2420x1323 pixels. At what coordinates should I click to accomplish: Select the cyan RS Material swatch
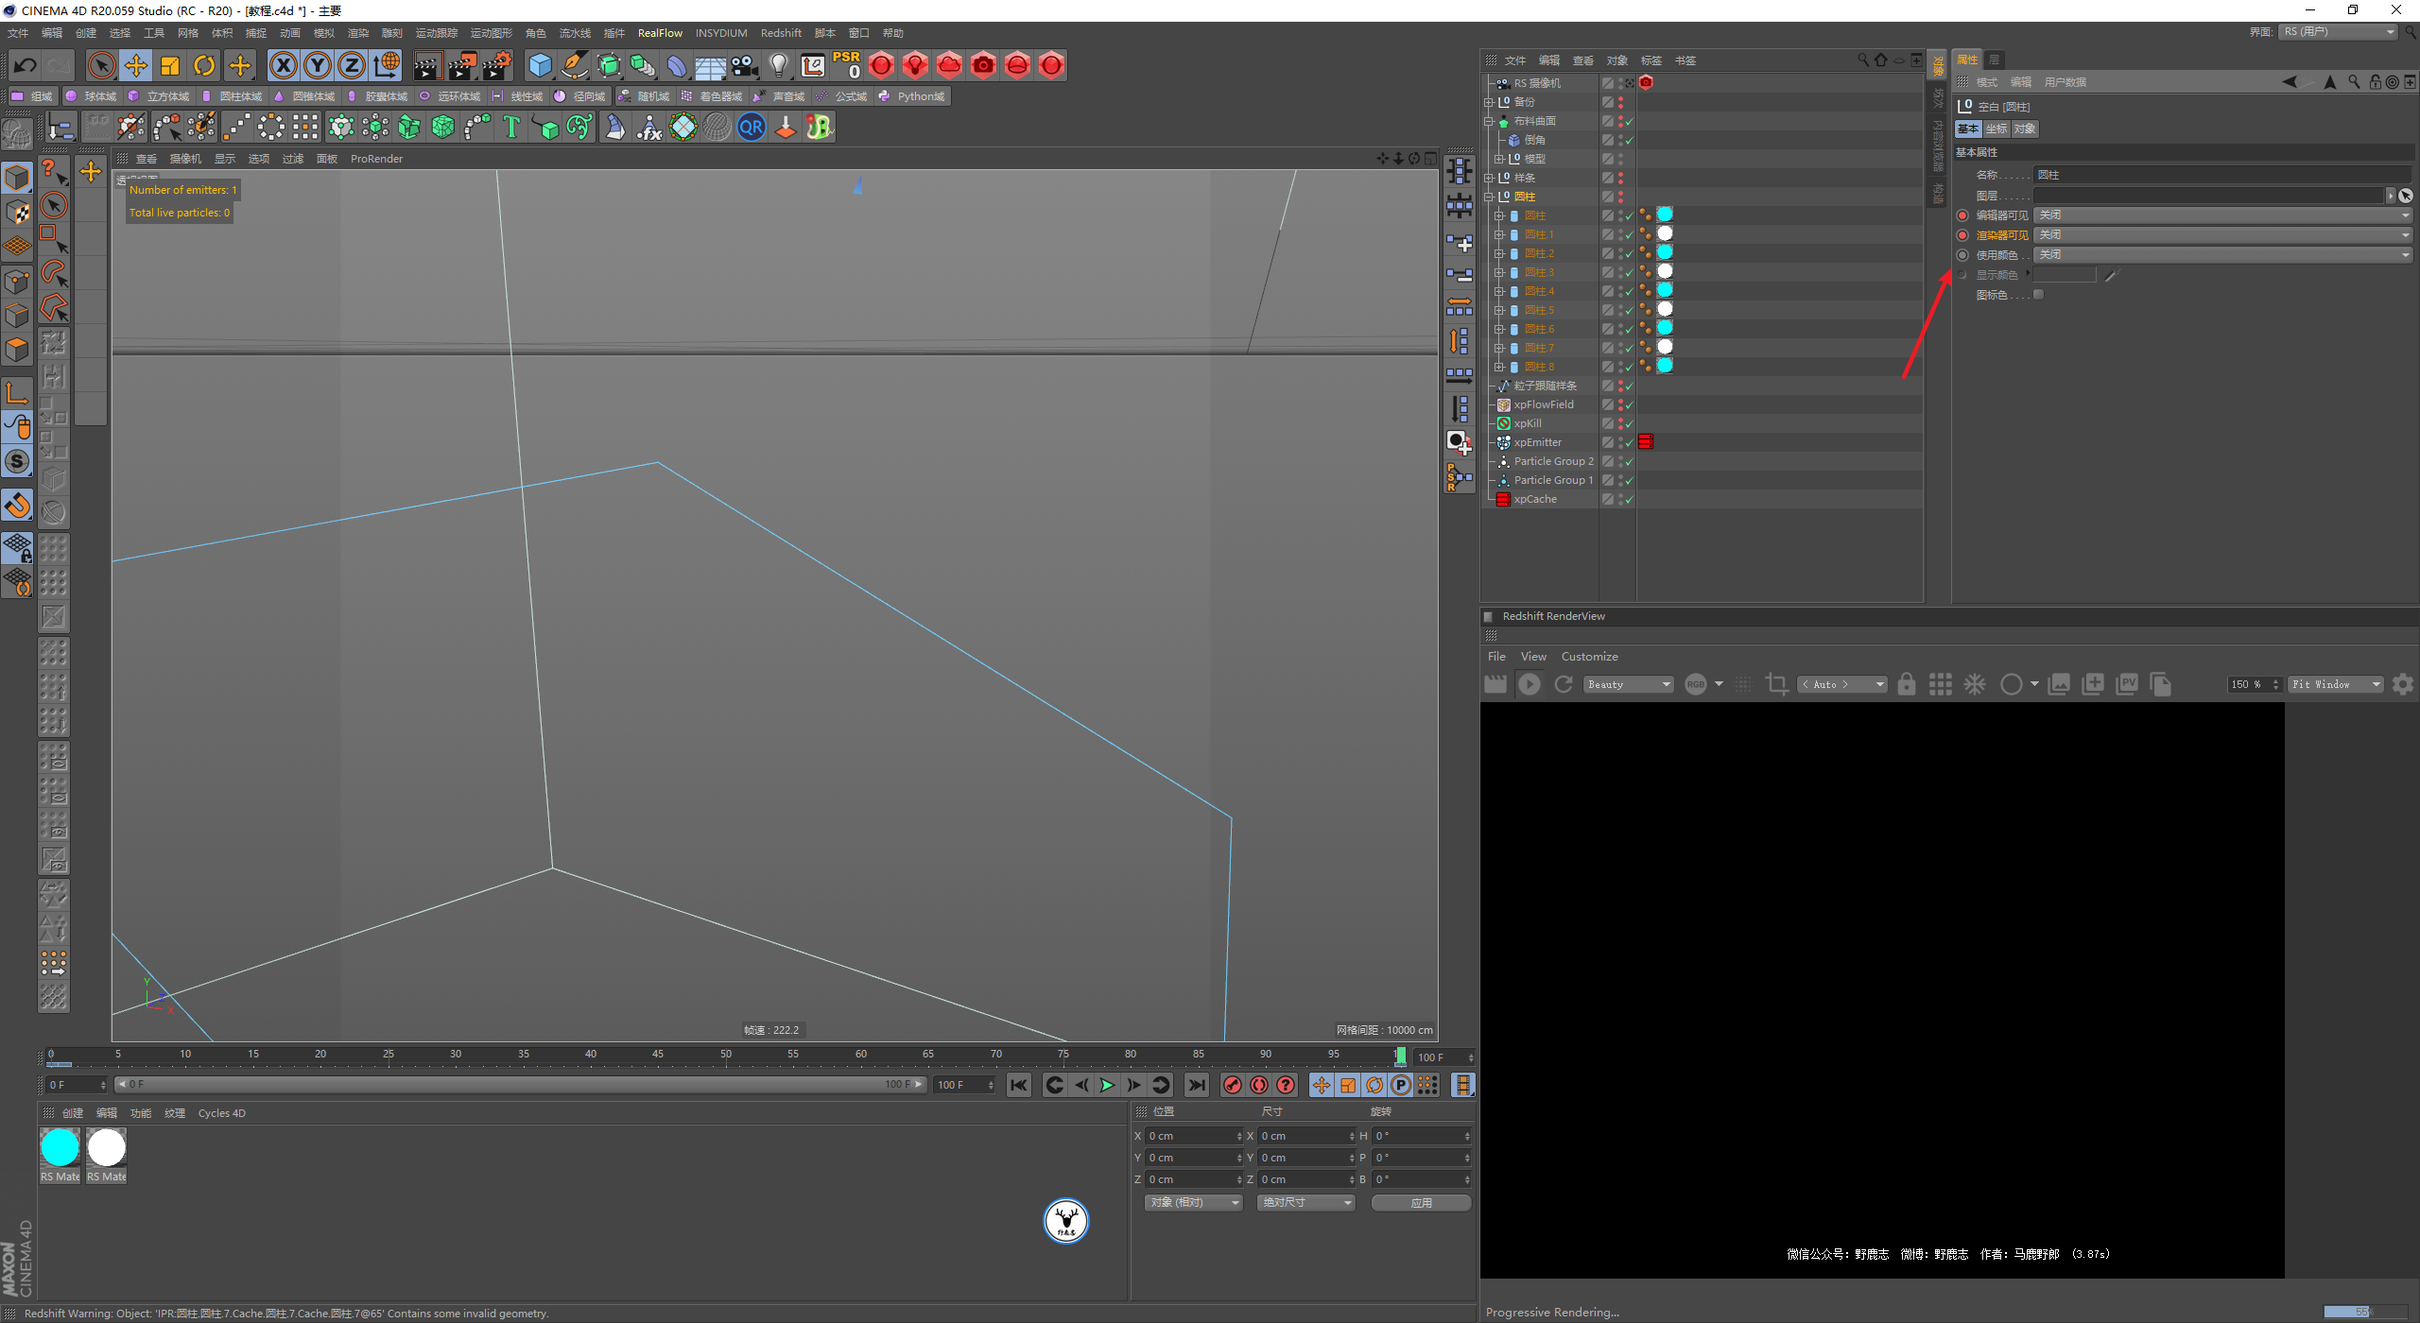coord(60,1147)
